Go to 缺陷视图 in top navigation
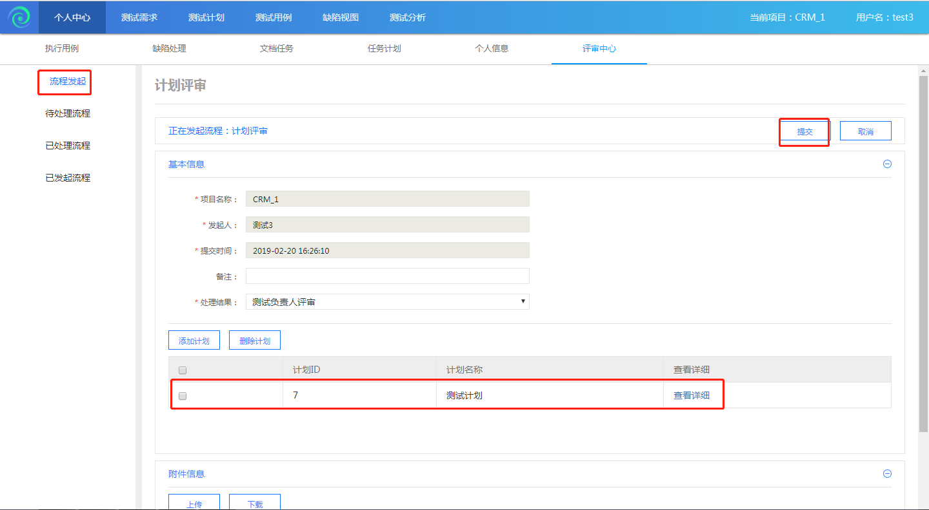Viewport: 929px width, 510px height. pyautogui.click(x=341, y=17)
